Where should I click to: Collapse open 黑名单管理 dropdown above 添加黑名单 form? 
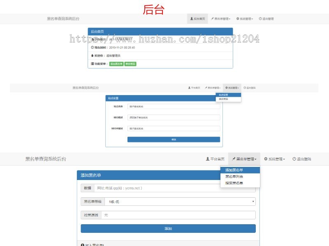pos(244,159)
